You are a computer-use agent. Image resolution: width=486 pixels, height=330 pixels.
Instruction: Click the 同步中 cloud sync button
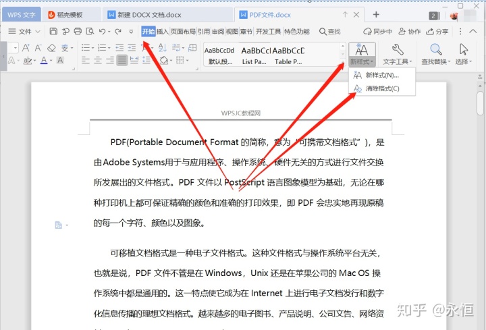click(x=378, y=31)
